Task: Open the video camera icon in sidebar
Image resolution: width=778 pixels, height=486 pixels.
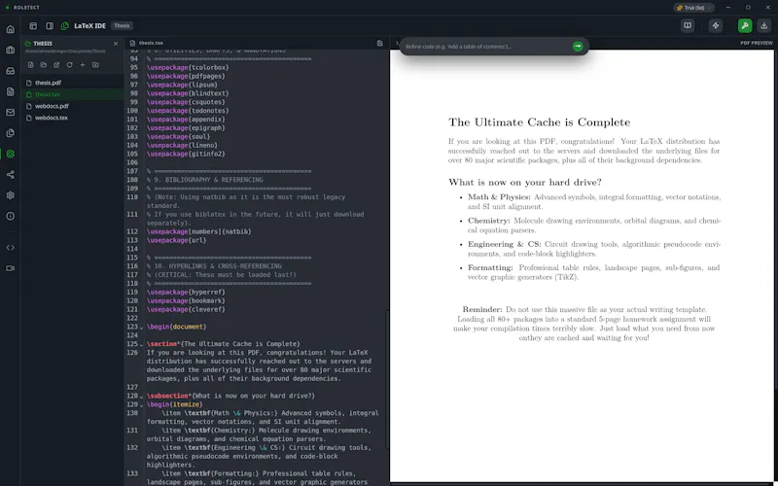Action: (11, 268)
